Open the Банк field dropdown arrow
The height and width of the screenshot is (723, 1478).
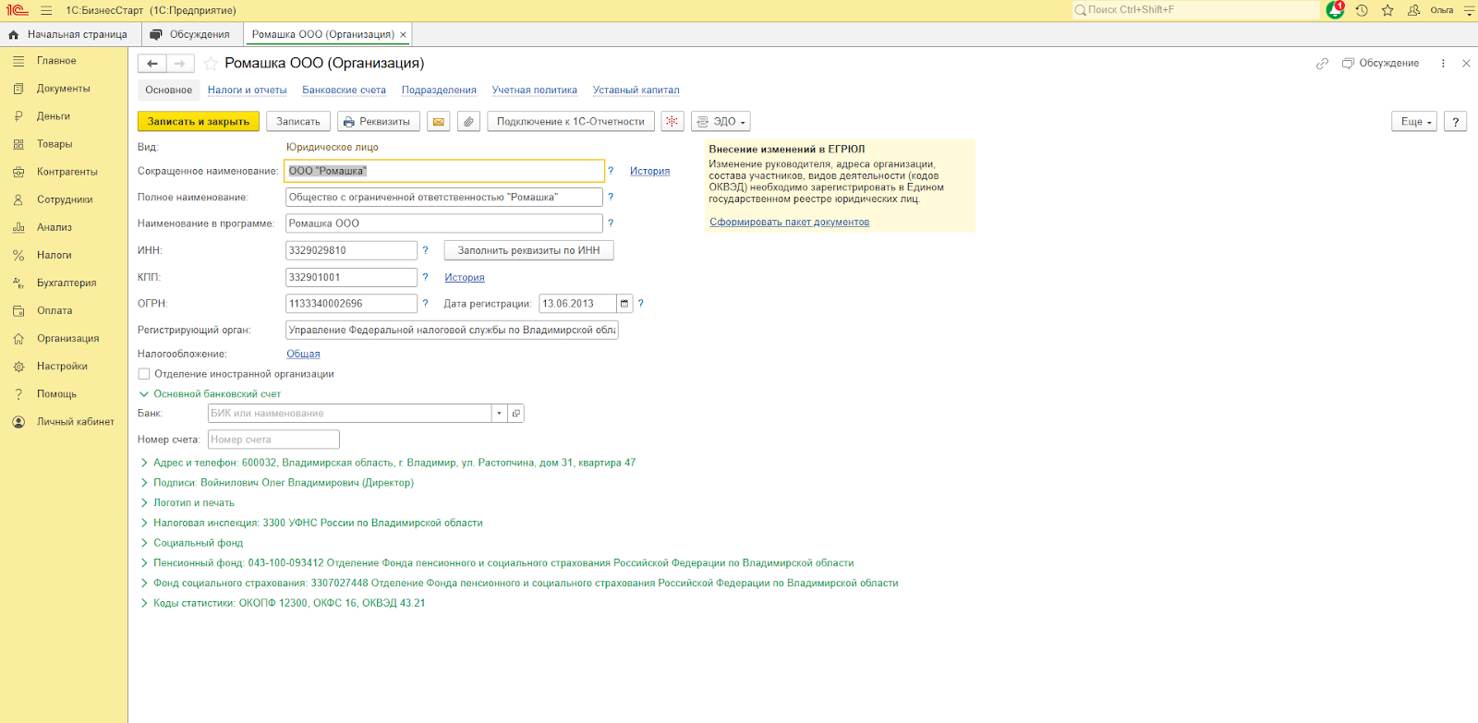pos(499,414)
